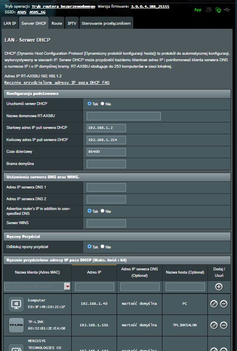
Task: Click firmware version 3.0.0.4.388_25155 link
Action: coord(150,6)
